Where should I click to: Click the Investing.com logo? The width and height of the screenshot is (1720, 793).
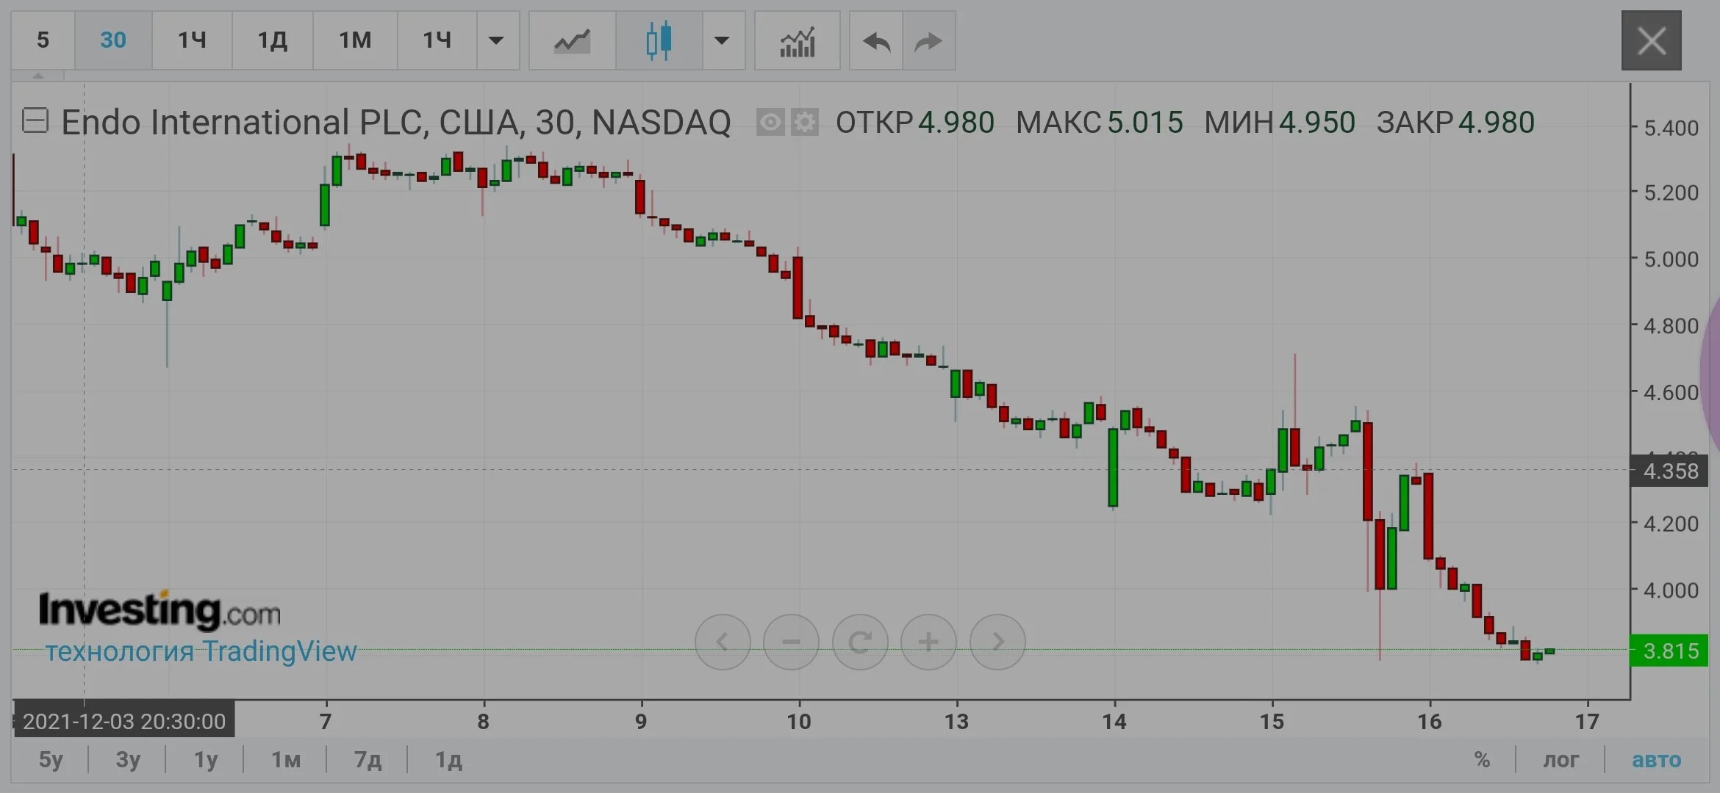(x=160, y=610)
